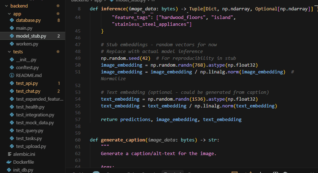
Task: Open model_stub.py in the explorer
Action: point(31,36)
